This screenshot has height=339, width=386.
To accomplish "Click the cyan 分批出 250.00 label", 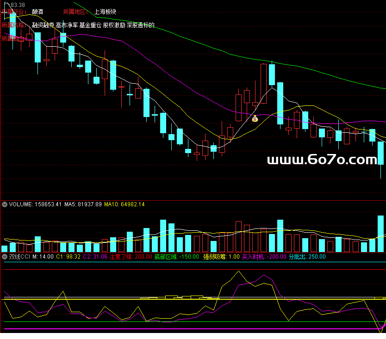I will coord(307,257).
